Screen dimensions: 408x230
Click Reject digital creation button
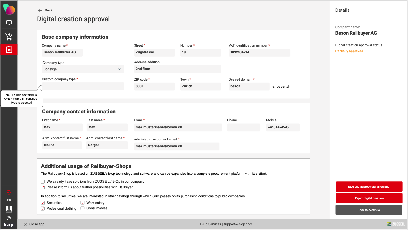pyautogui.click(x=369, y=198)
